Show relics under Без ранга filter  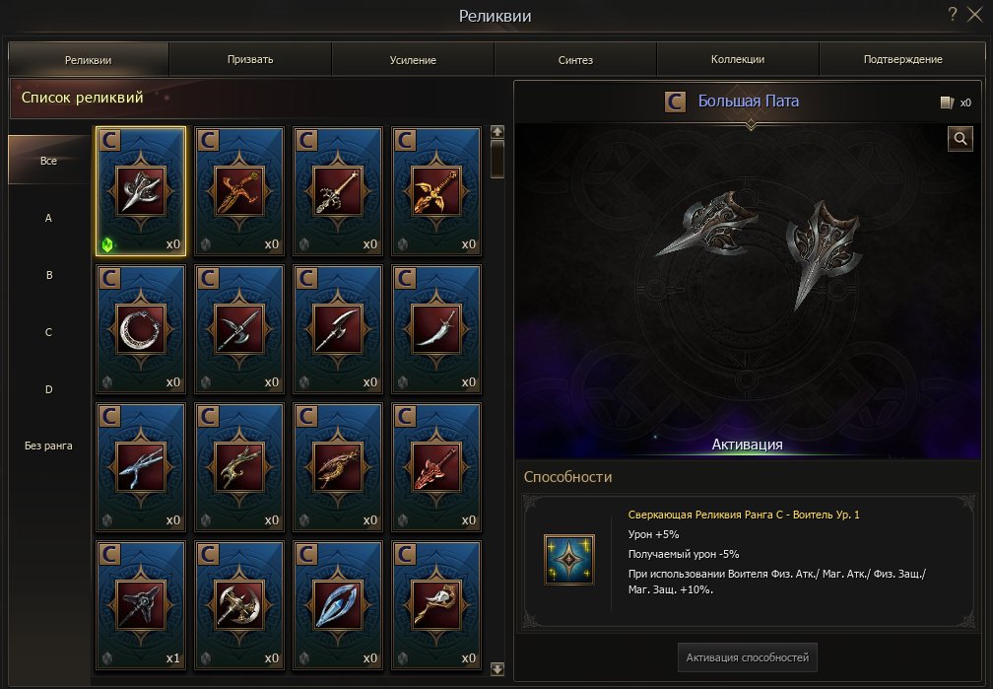(49, 446)
